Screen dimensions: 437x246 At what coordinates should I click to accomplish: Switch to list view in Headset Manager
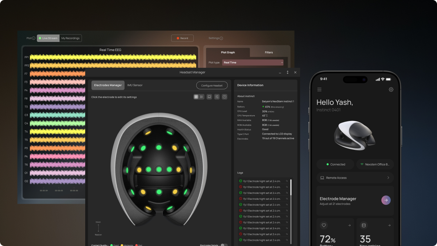click(x=202, y=97)
